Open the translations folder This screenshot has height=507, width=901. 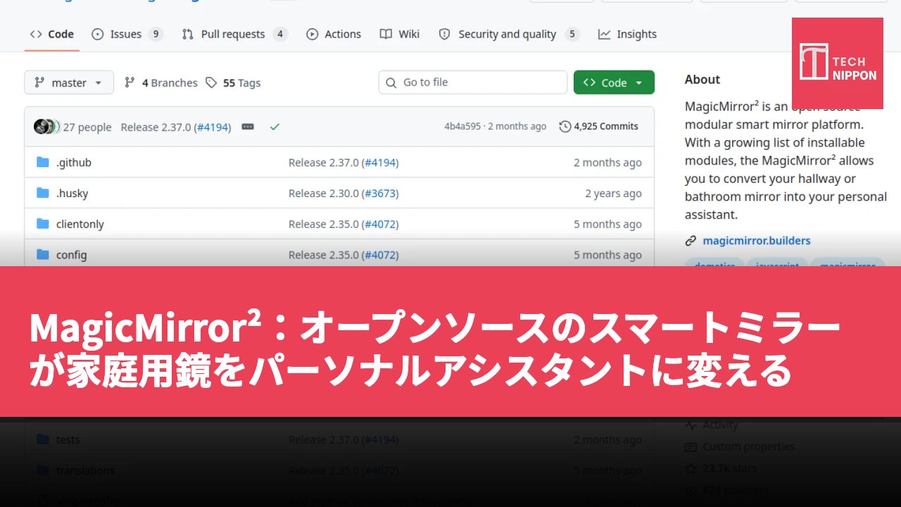[85, 470]
